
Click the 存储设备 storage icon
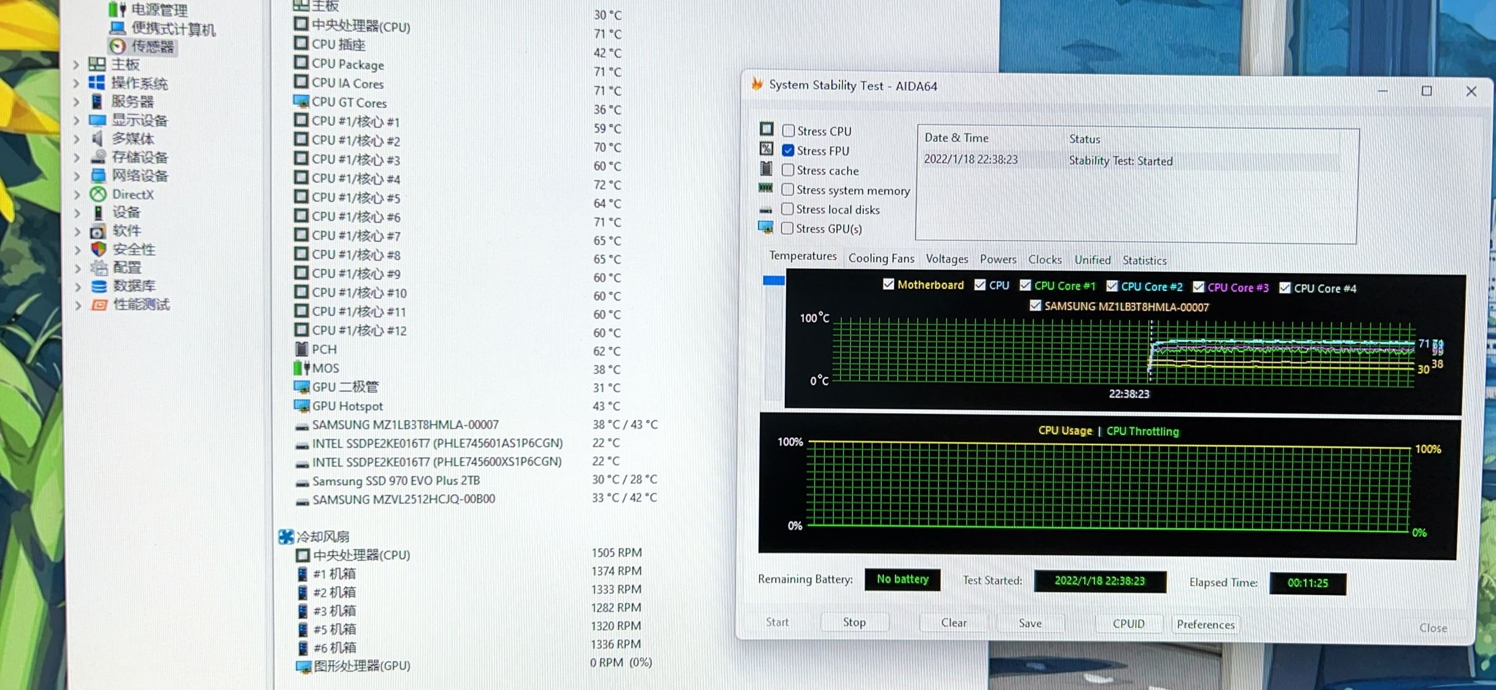tap(98, 157)
